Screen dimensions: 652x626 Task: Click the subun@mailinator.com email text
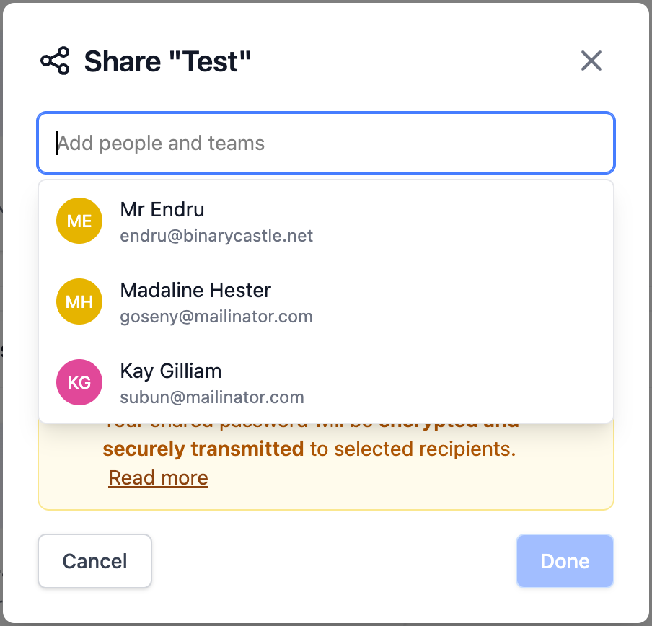click(212, 397)
